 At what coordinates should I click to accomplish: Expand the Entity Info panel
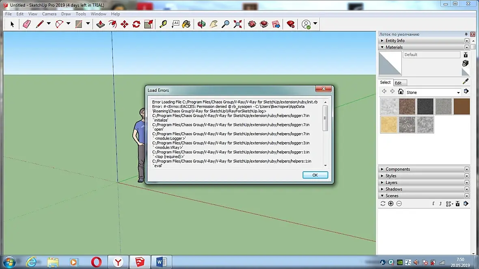coord(382,41)
